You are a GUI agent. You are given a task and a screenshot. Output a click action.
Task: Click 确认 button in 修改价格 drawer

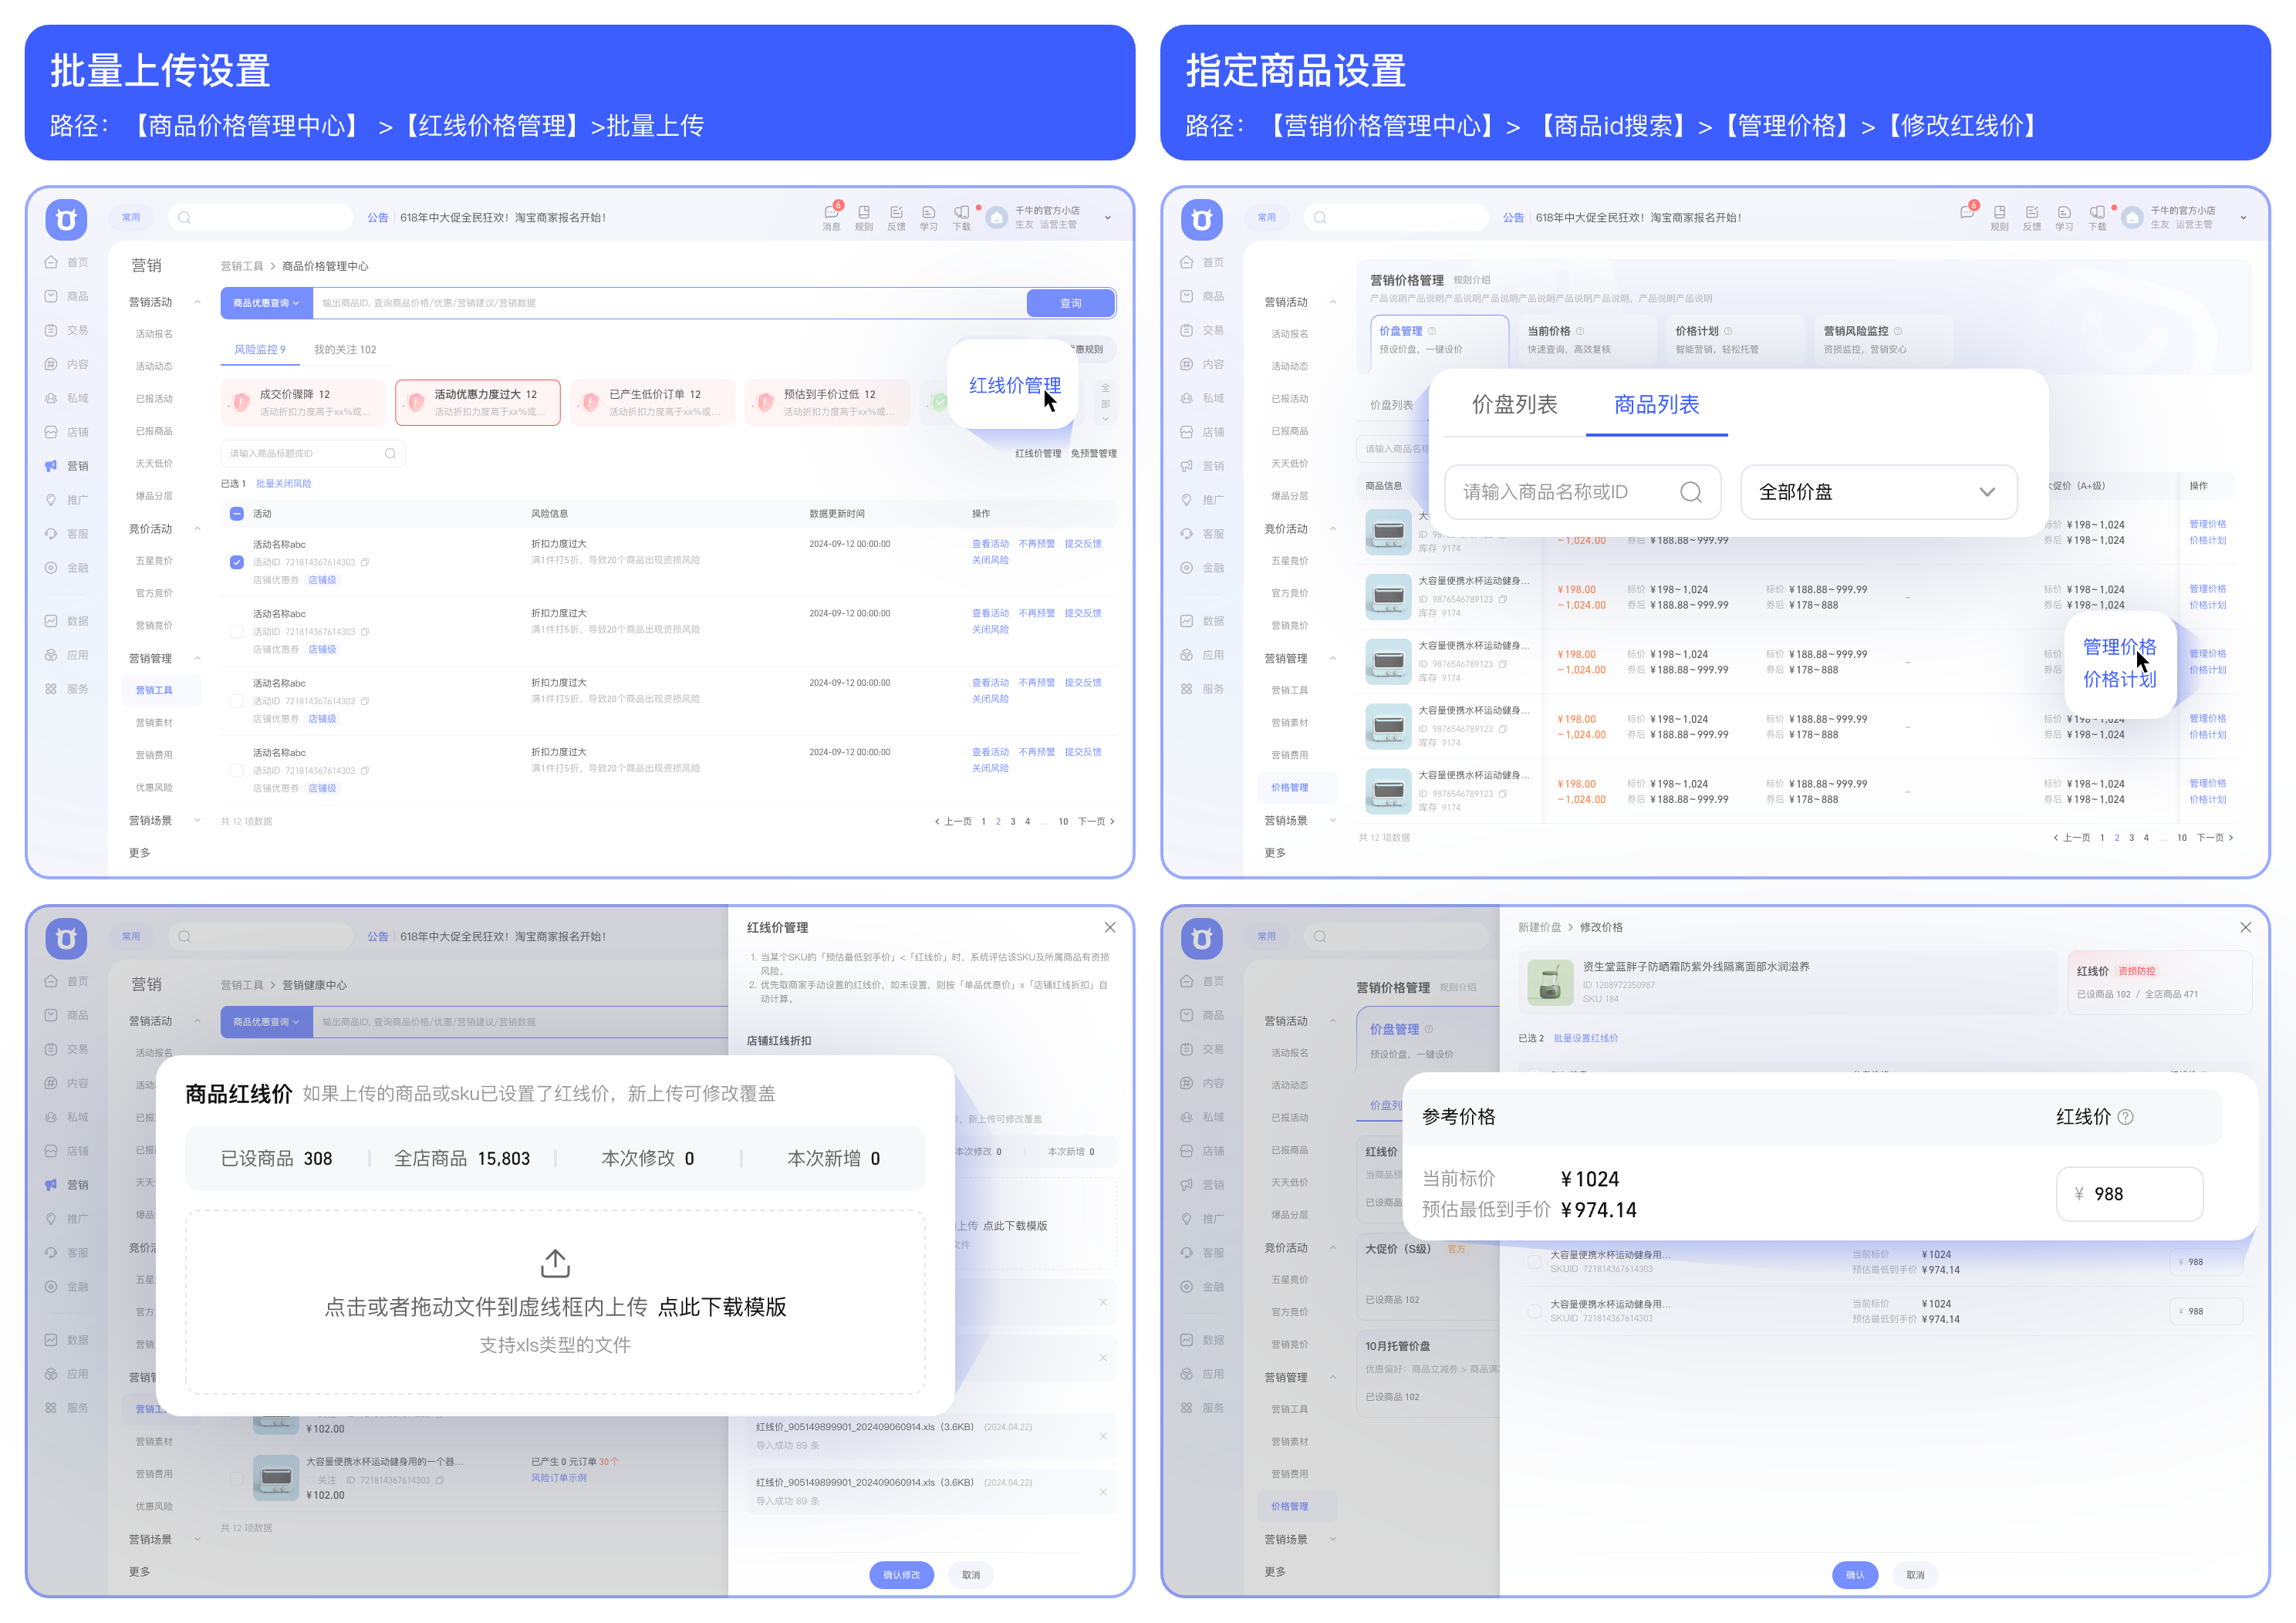1855,1575
